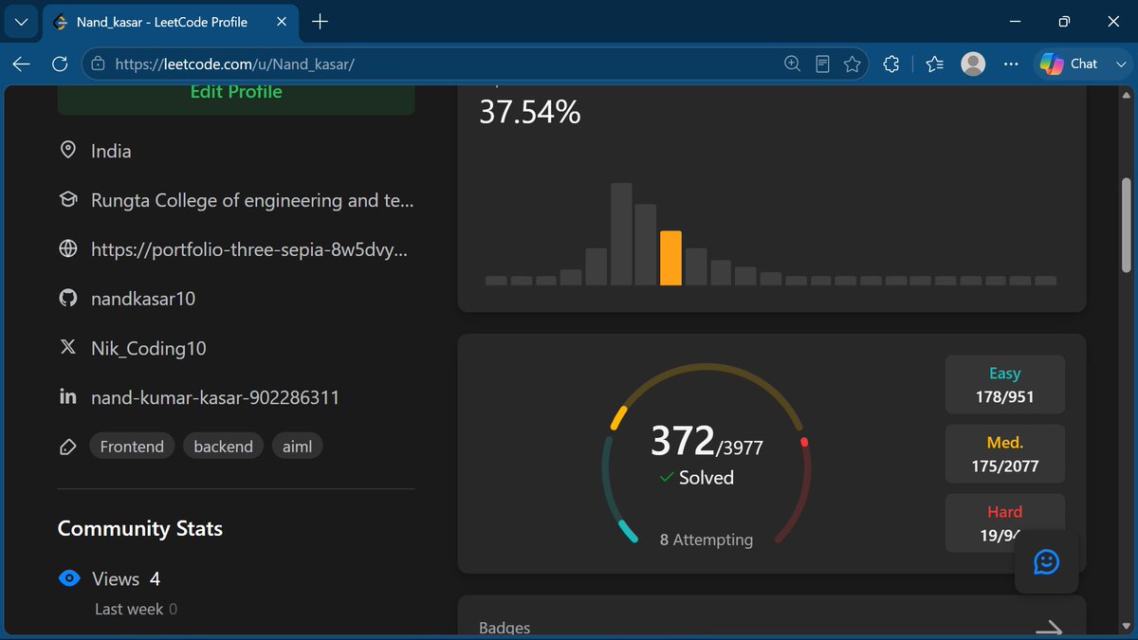Reload the current page
This screenshot has height=640, width=1138.
pos(59,64)
